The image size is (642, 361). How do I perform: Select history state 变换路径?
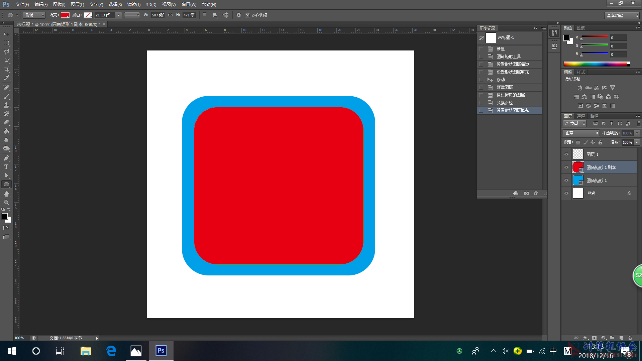point(510,103)
